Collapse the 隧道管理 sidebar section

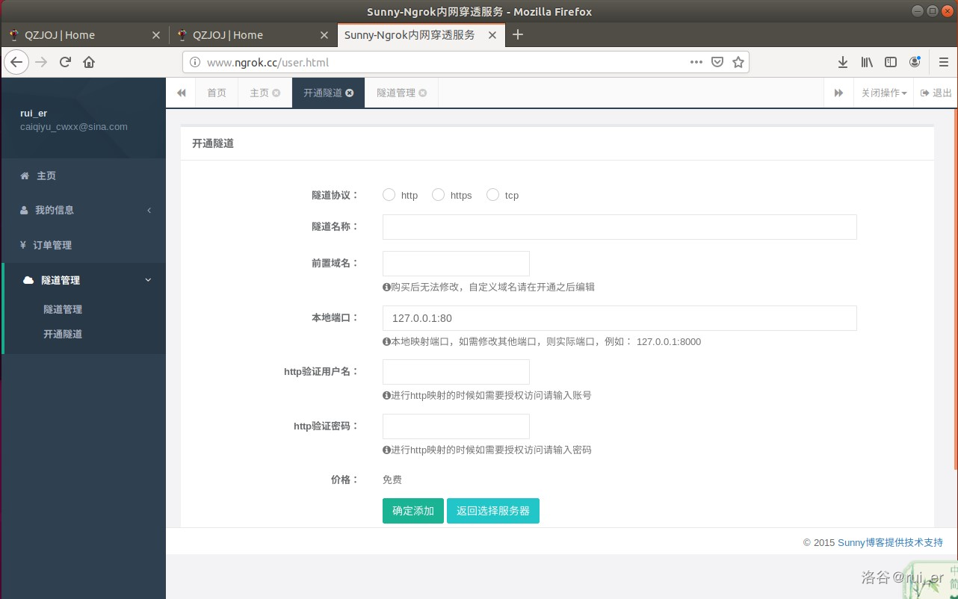tap(84, 280)
